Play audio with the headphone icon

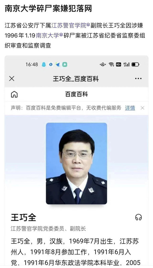tap(138, 217)
